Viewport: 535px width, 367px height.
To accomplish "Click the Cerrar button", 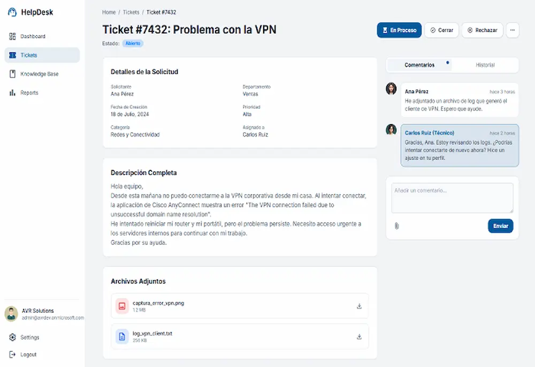I will [x=441, y=30].
